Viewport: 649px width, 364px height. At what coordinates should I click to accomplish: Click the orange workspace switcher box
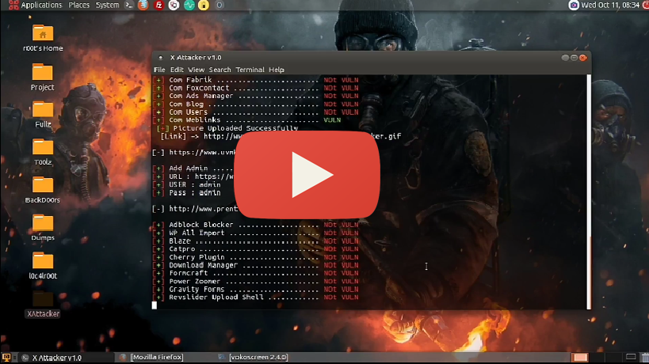point(580,358)
